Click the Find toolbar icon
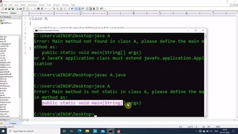Screen dimensions: 238x134 pos(54,9)
